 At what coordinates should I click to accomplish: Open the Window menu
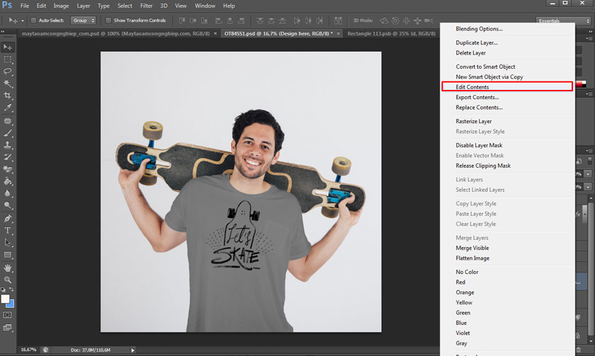click(x=205, y=6)
